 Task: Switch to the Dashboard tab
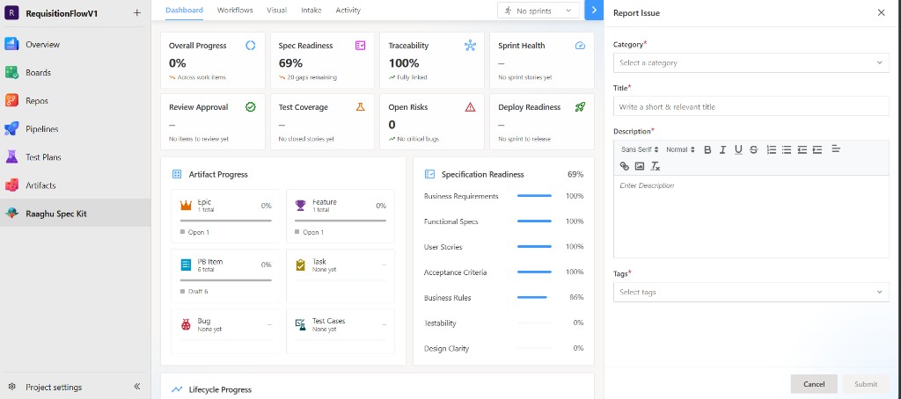[x=184, y=11]
